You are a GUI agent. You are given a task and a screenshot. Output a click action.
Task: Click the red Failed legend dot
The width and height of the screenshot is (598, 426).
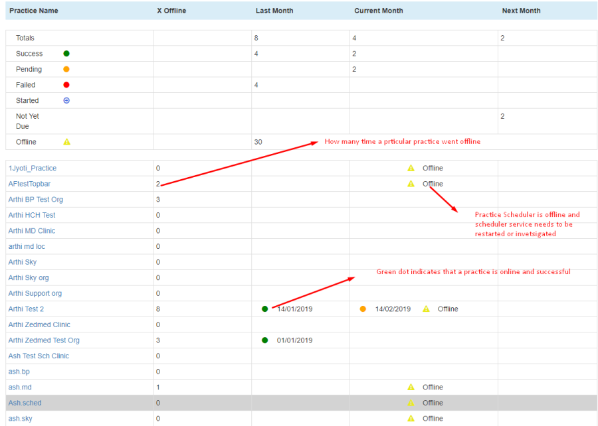click(x=66, y=85)
